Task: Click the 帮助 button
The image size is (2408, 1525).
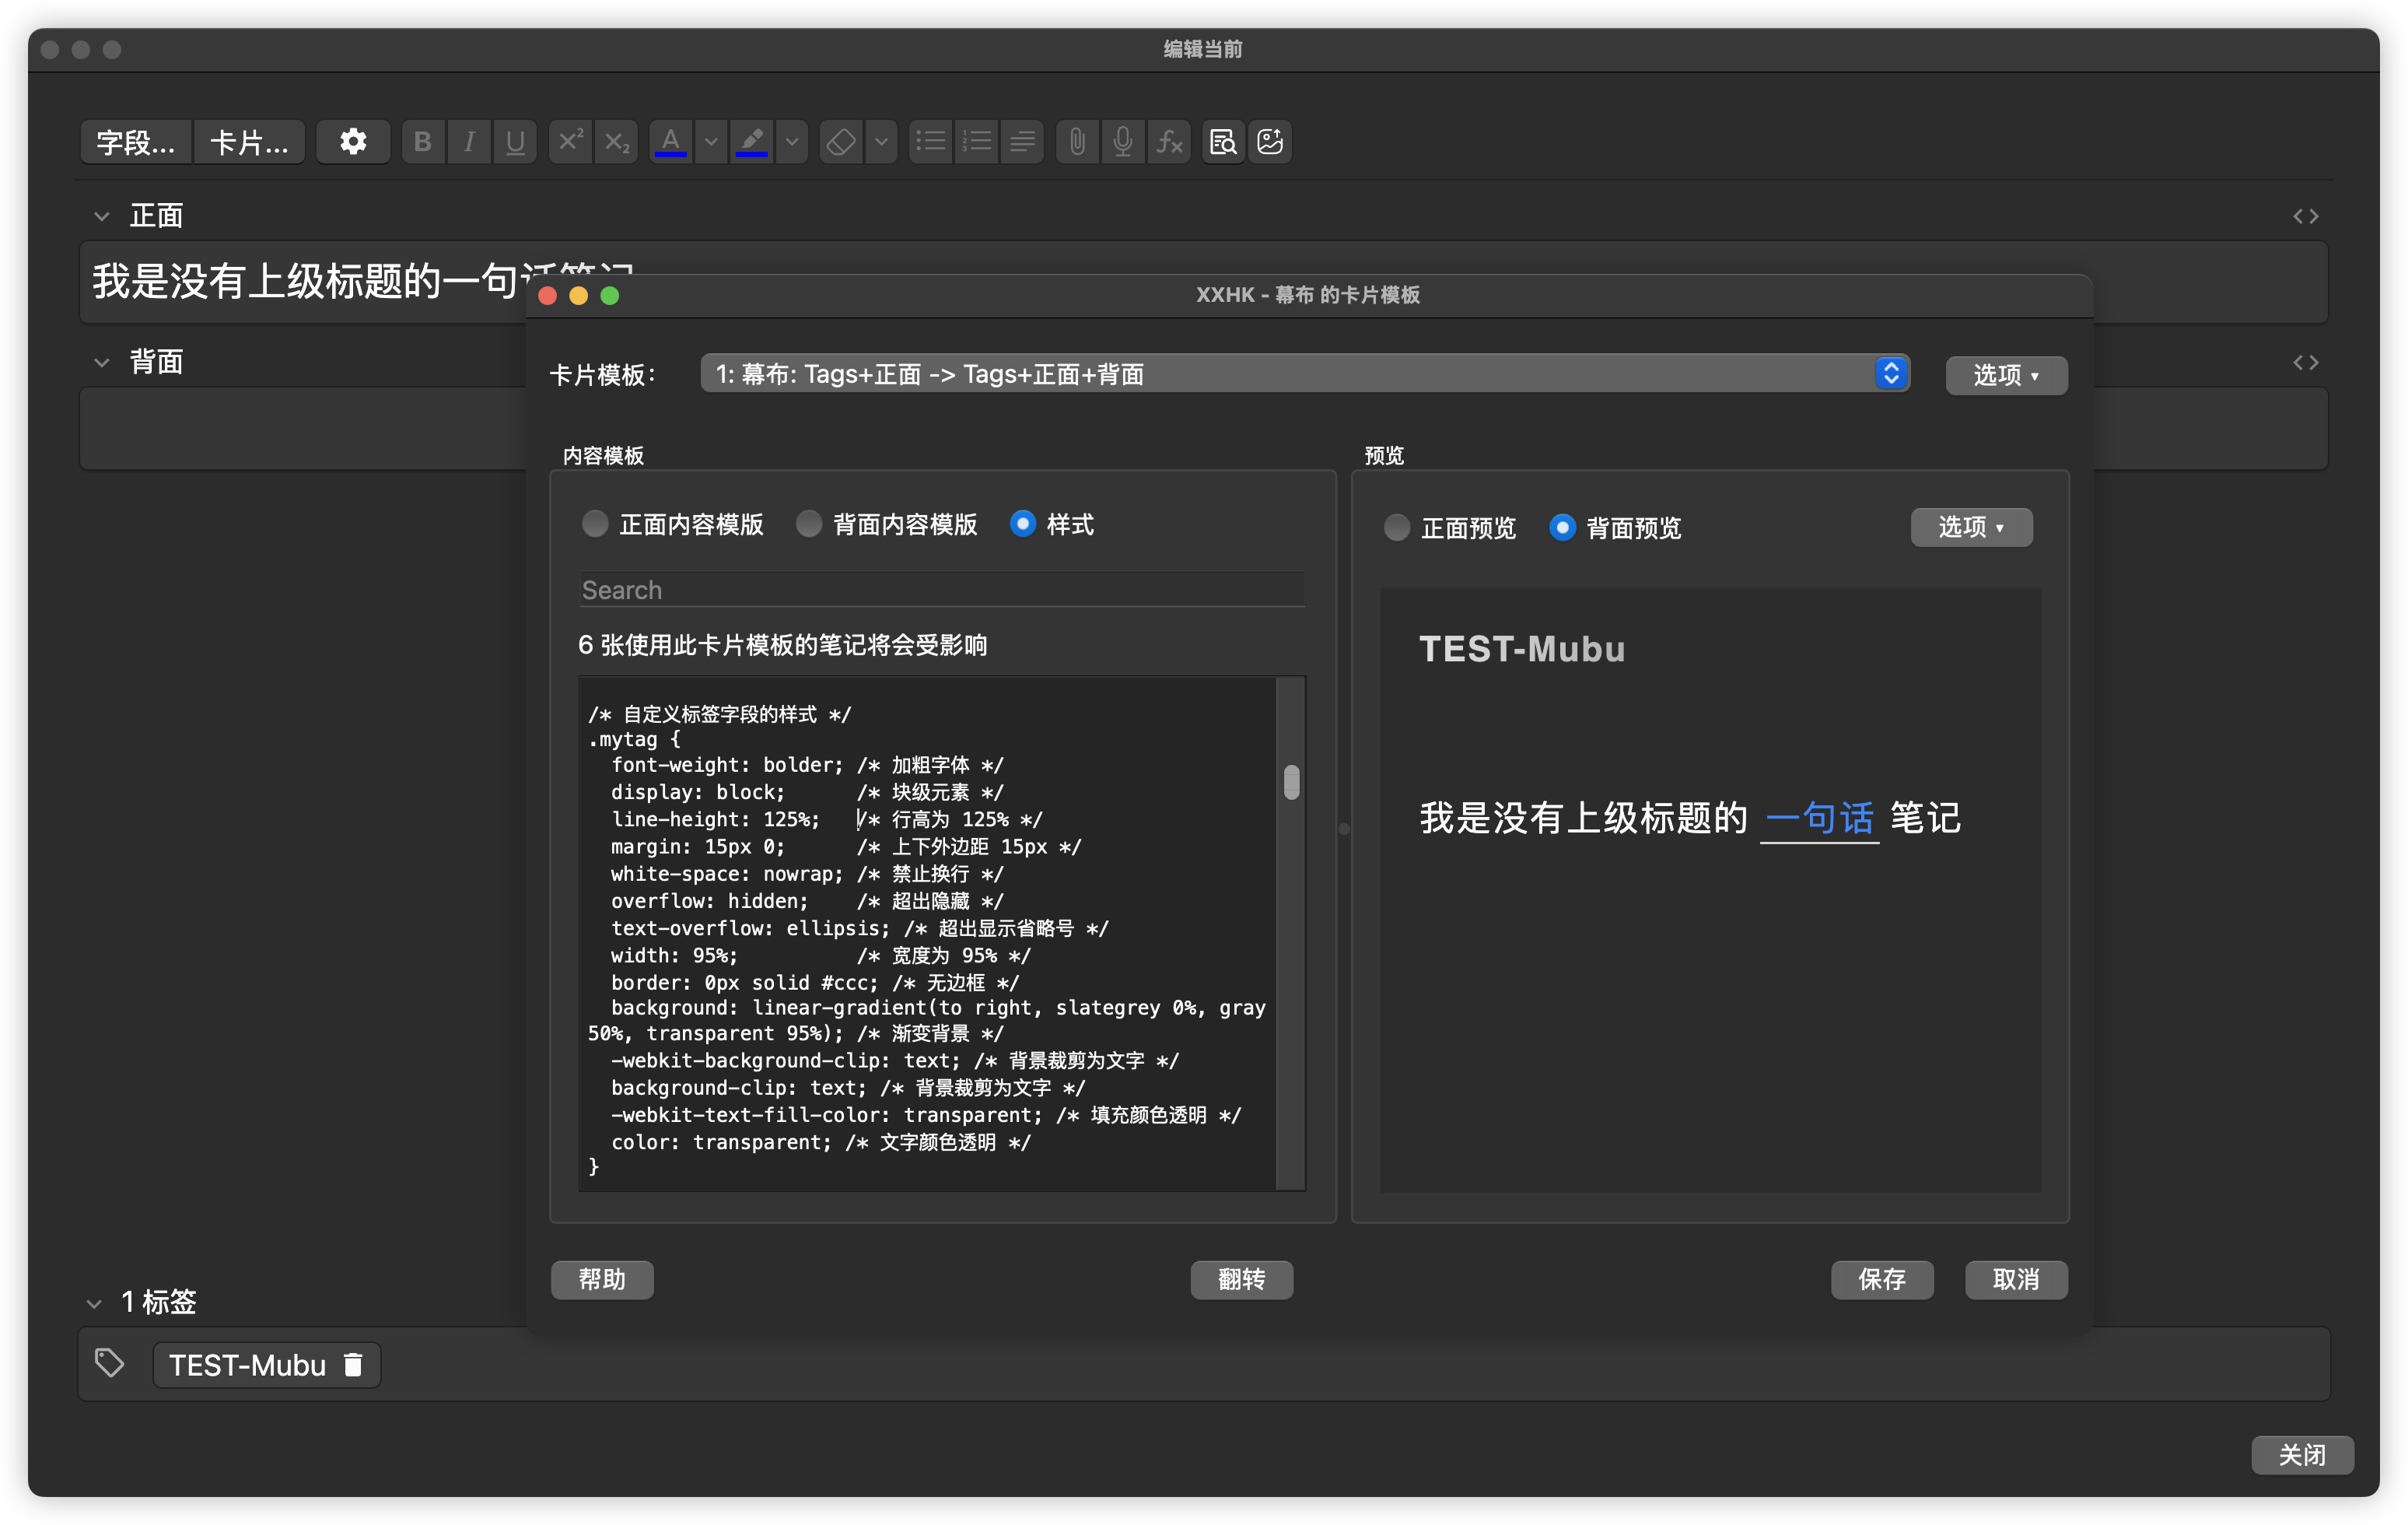Action: [602, 1280]
